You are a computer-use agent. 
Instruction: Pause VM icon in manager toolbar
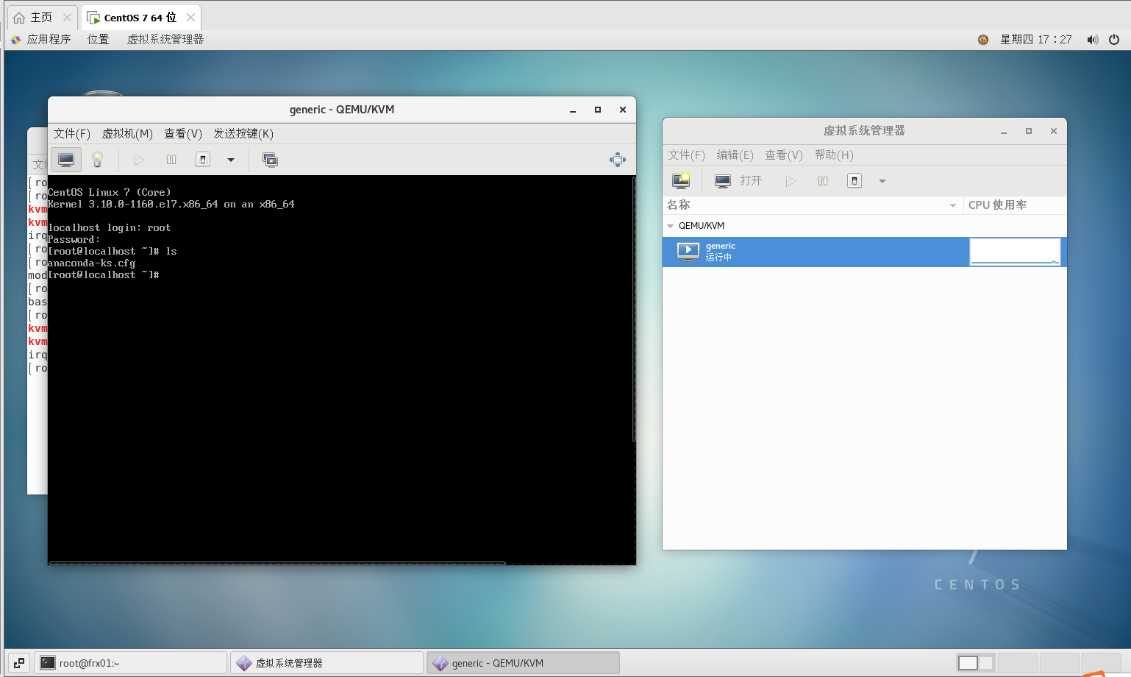pos(823,181)
